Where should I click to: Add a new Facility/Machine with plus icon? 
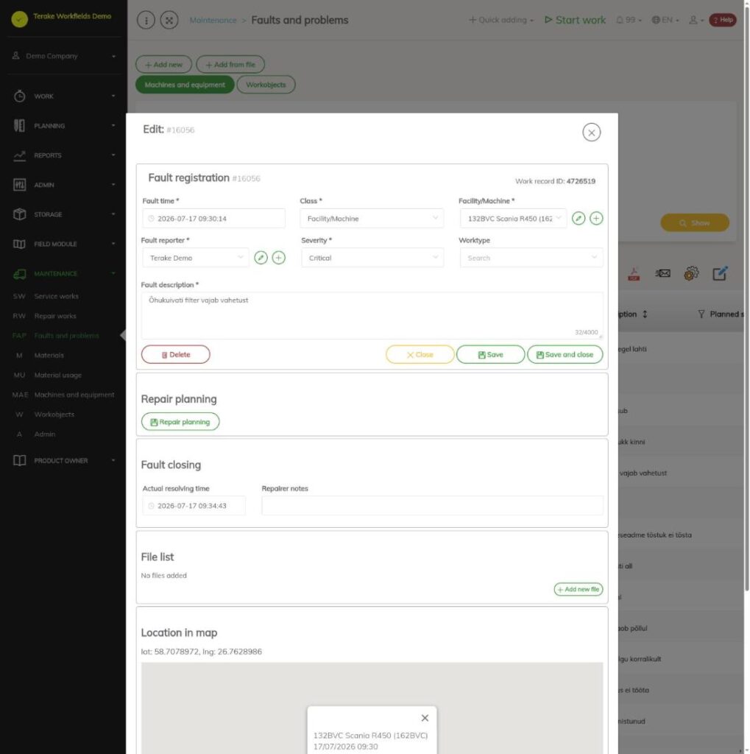coord(596,218)
